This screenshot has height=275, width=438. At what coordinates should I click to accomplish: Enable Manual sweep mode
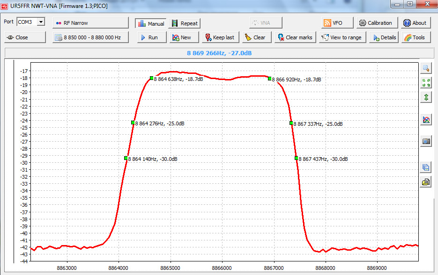(x=151, y=23)
